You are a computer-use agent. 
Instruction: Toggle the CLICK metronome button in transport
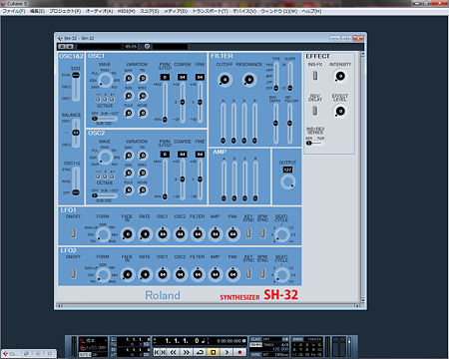click(255, 339)
